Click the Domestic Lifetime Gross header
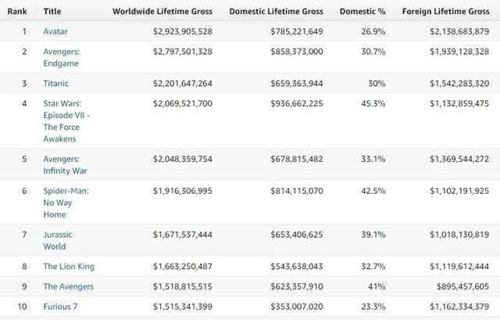Image resolution: width=500 pixels, height=320 pixels. (x=276, y=11)
